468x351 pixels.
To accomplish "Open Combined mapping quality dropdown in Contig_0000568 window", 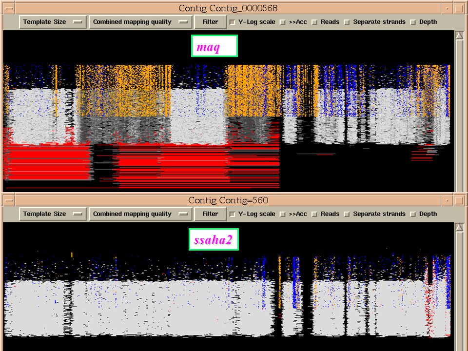I will [140, 22].
